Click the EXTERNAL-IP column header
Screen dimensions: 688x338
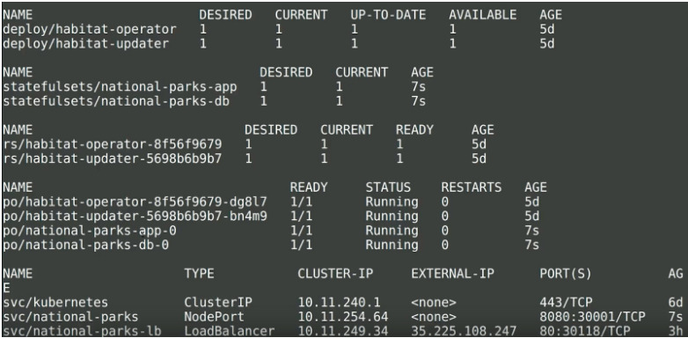click(x=452, y=274)
